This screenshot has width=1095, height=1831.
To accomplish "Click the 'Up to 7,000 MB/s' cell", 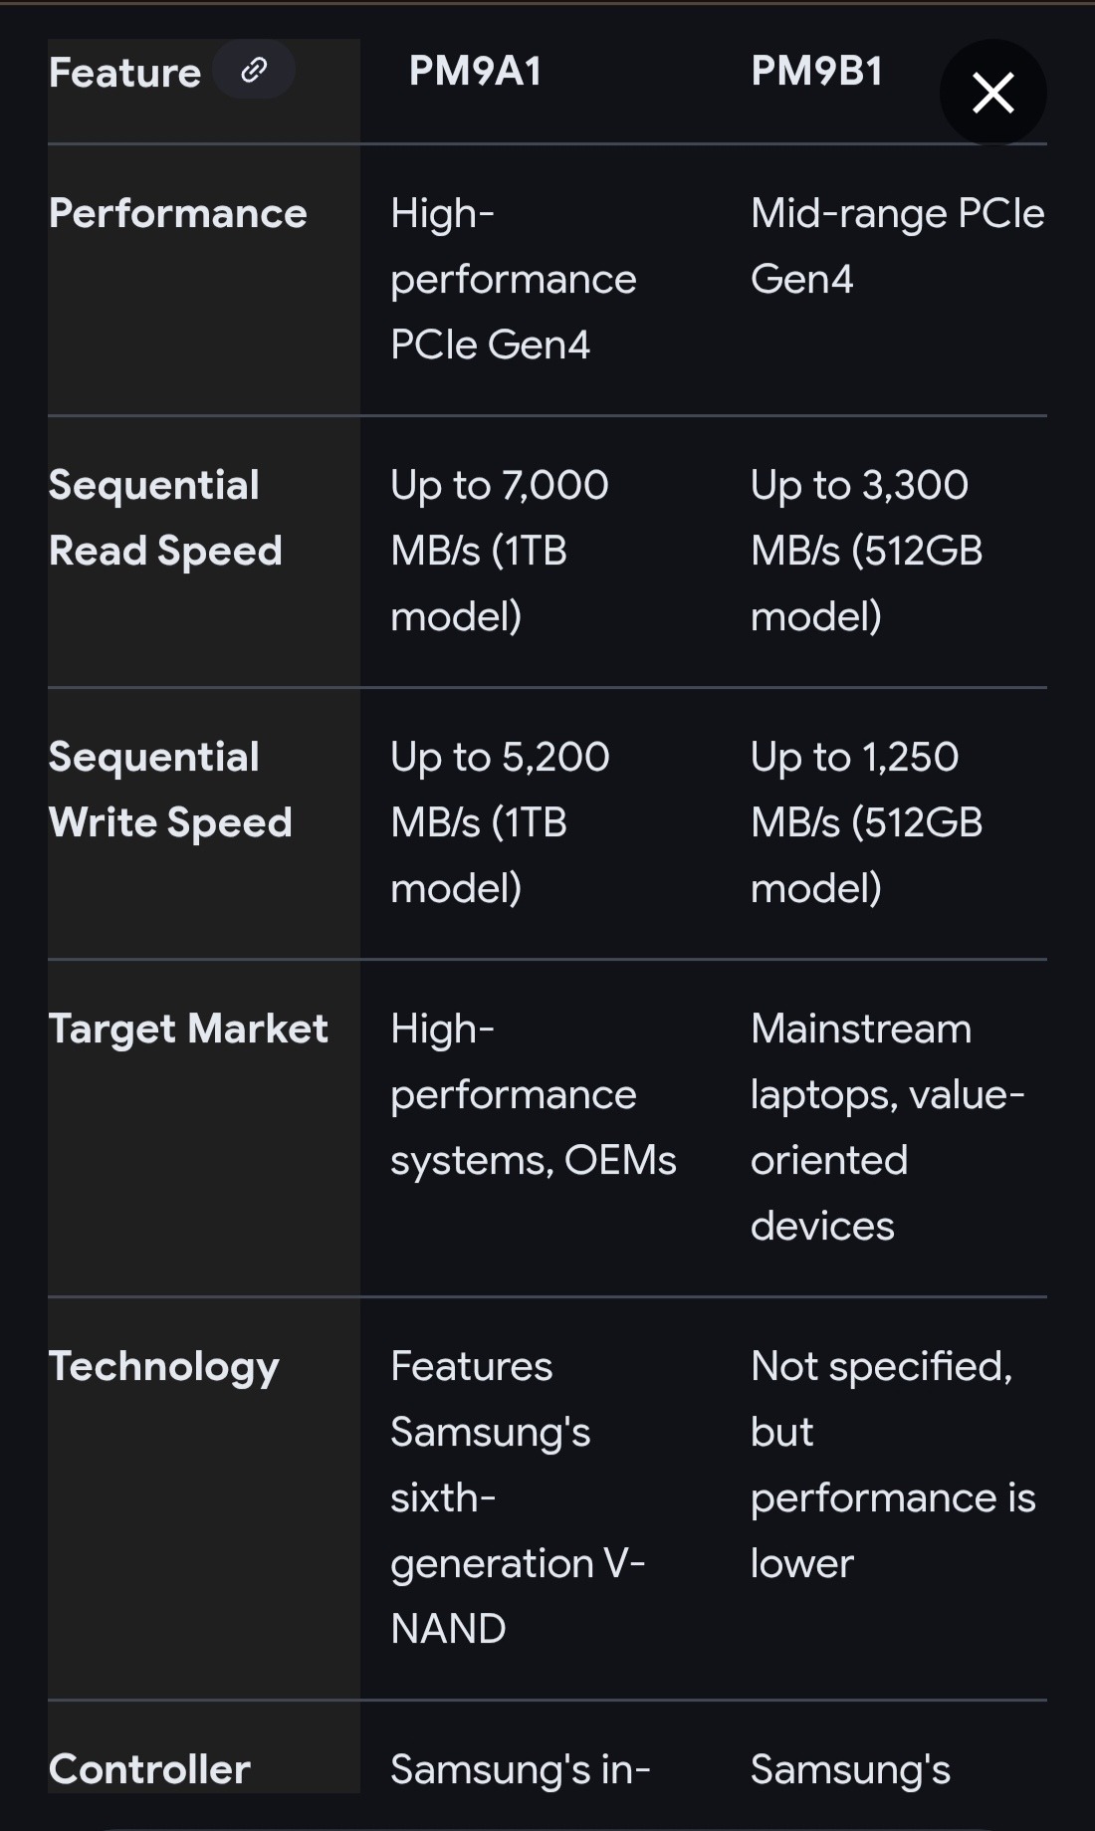I will coord(499,551).
